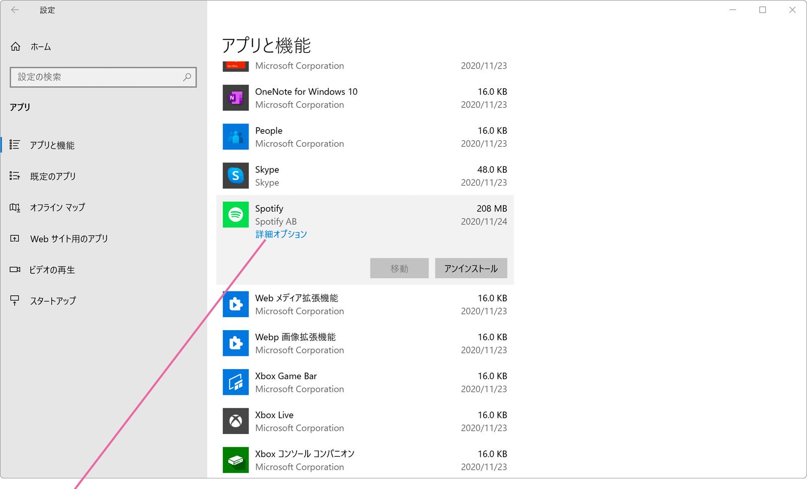Click the アプリと機能 page heading
Viewport: 807px width, 489px height.
tap(266, 46)
